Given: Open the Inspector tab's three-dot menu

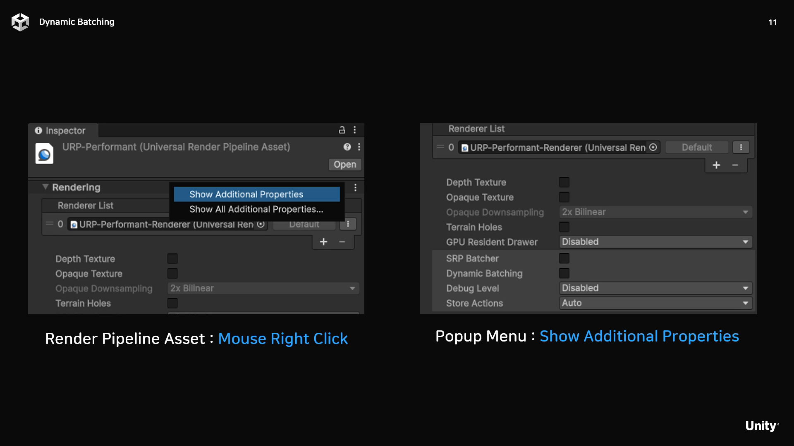Looking at the screenshot, I should point(355,130).
